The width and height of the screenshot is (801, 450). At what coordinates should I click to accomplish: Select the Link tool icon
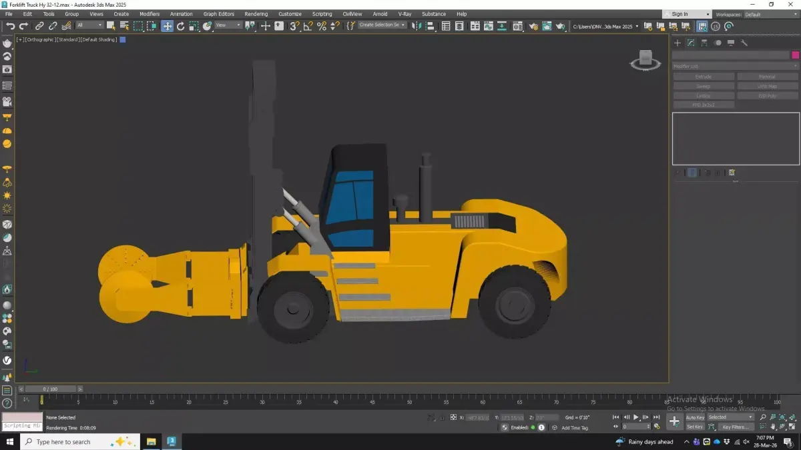39,26
